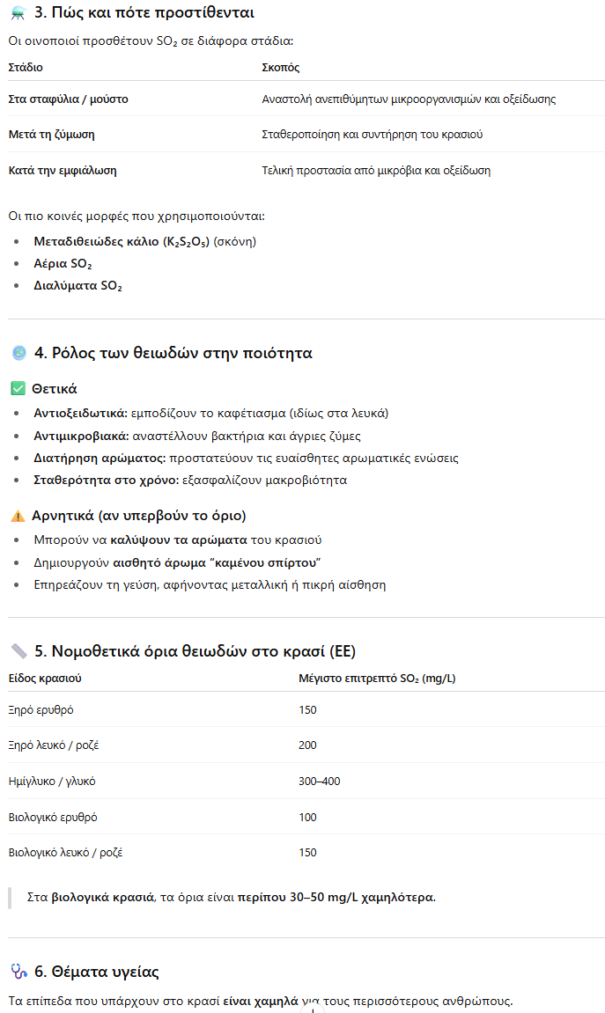Click the stethoscope emoji beside heading 6
Image resolution: width=605 pixels, height=1013 pixels.
[x=18, y=972]
